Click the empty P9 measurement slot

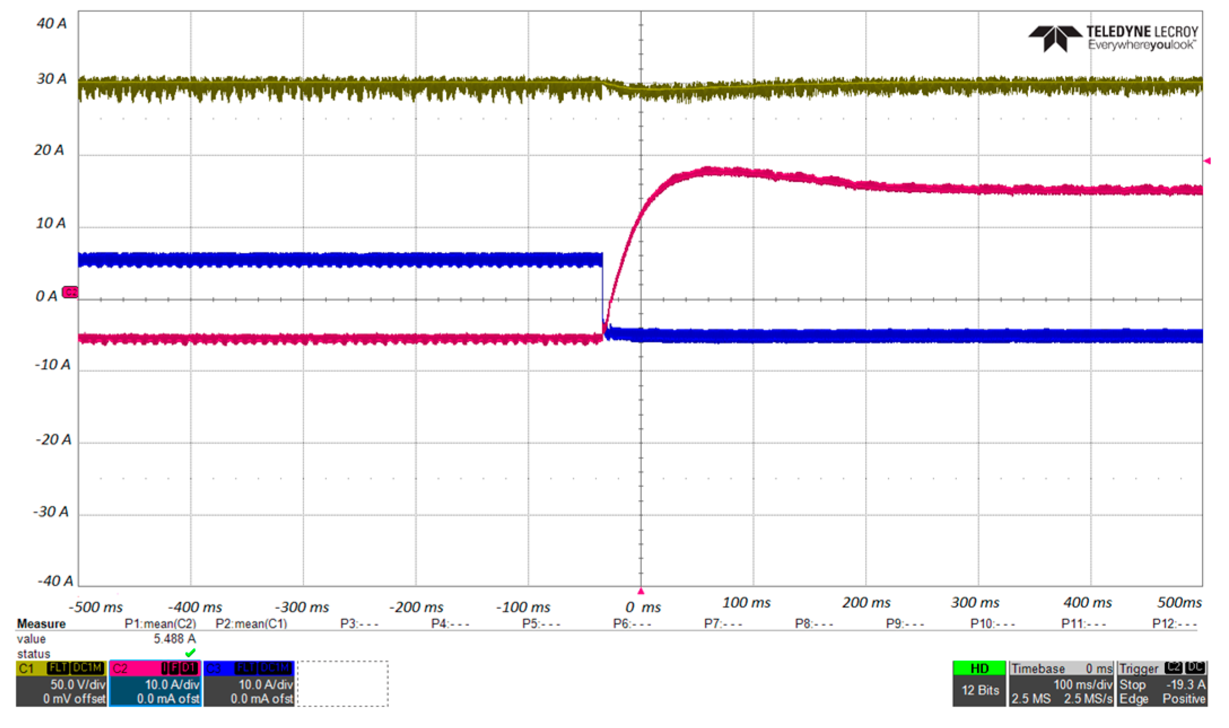coord(904,624)
